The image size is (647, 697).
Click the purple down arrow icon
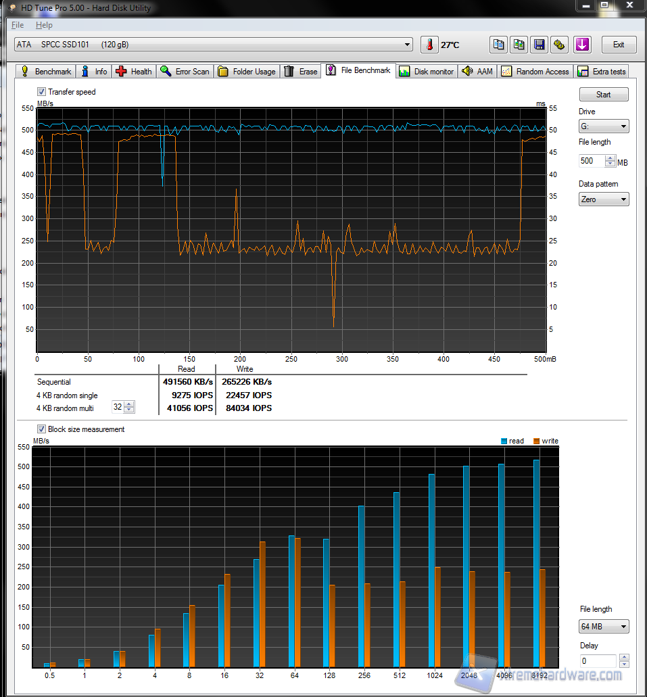pyautogui.click(x=582, y=45)
